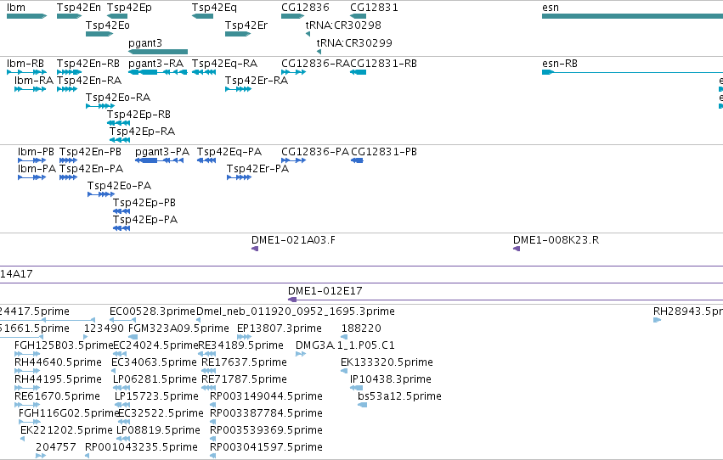Click the pgant3 gene feature bar
The height and width of the screenshot is (460, 723).
click(x=158, y=52)
